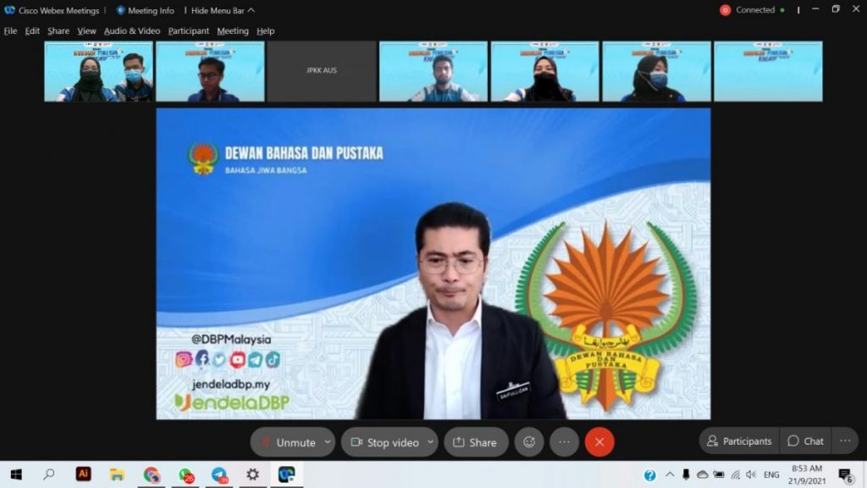Unmute the microphone
Screen dimensions: 867x488
288,442
